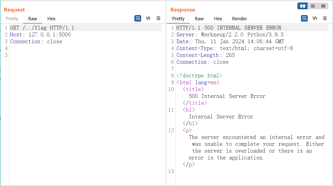Open the Render tab in Response
The height and width of the screenshot is (186, 333).
coord(240,19)
